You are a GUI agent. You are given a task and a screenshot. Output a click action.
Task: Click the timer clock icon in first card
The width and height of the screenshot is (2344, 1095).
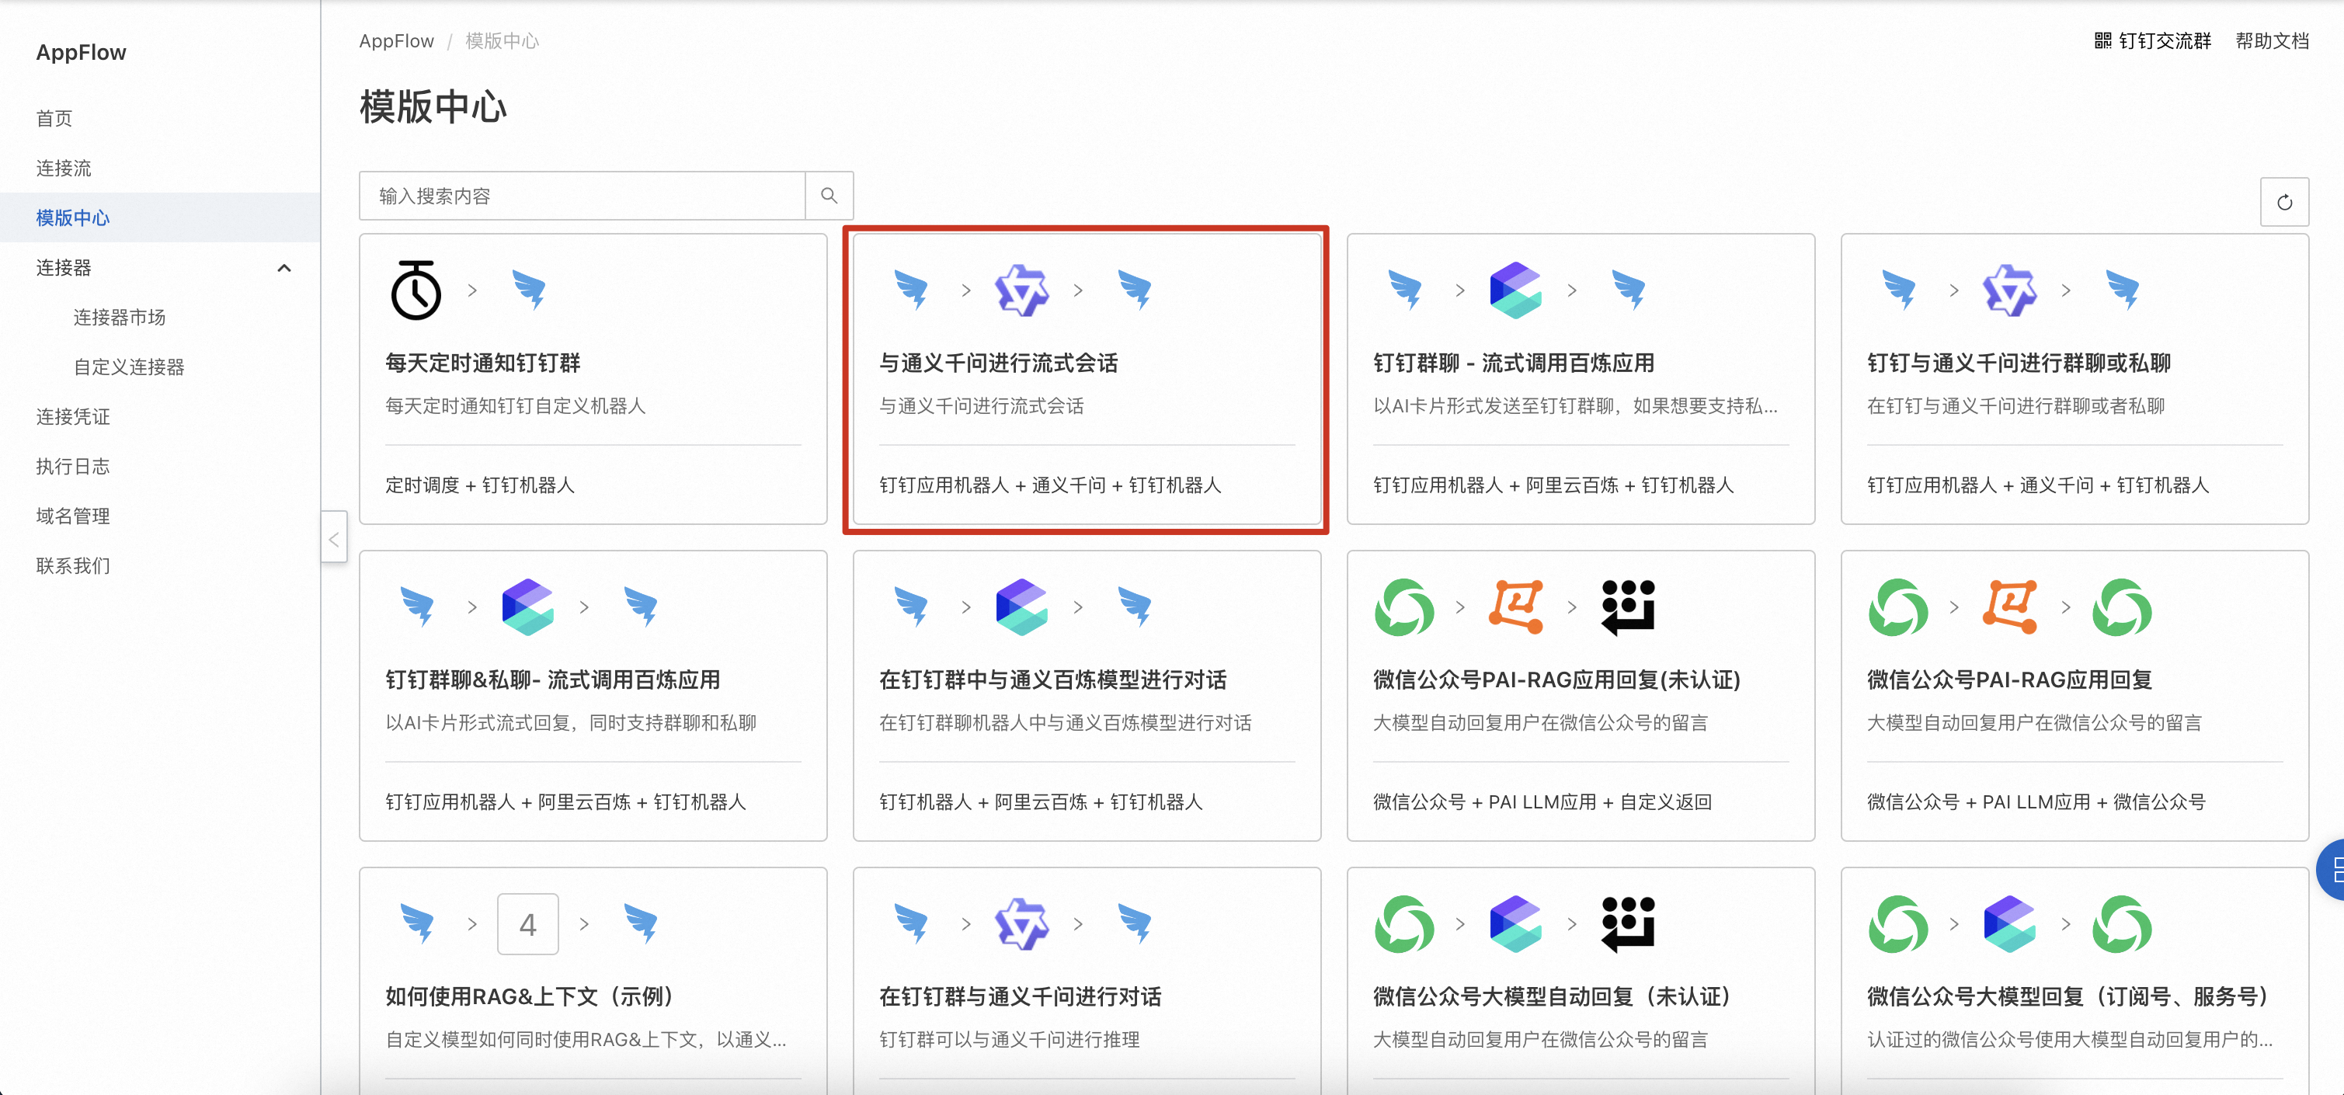click(416, 290)
